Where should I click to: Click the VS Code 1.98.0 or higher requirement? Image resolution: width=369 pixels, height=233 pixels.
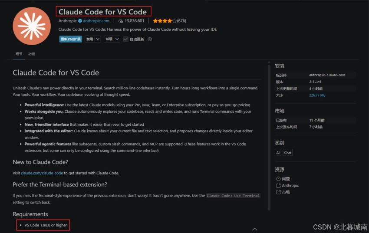coord(46,225)
